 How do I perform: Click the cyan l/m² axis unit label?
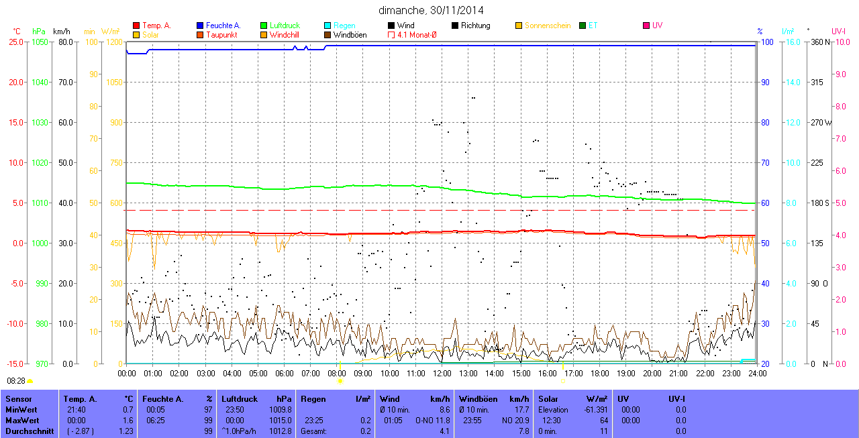[x=788, y=31]
